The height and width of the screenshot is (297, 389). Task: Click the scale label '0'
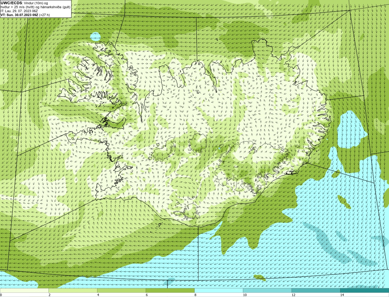pyautogui.click(x=1, y=295)
